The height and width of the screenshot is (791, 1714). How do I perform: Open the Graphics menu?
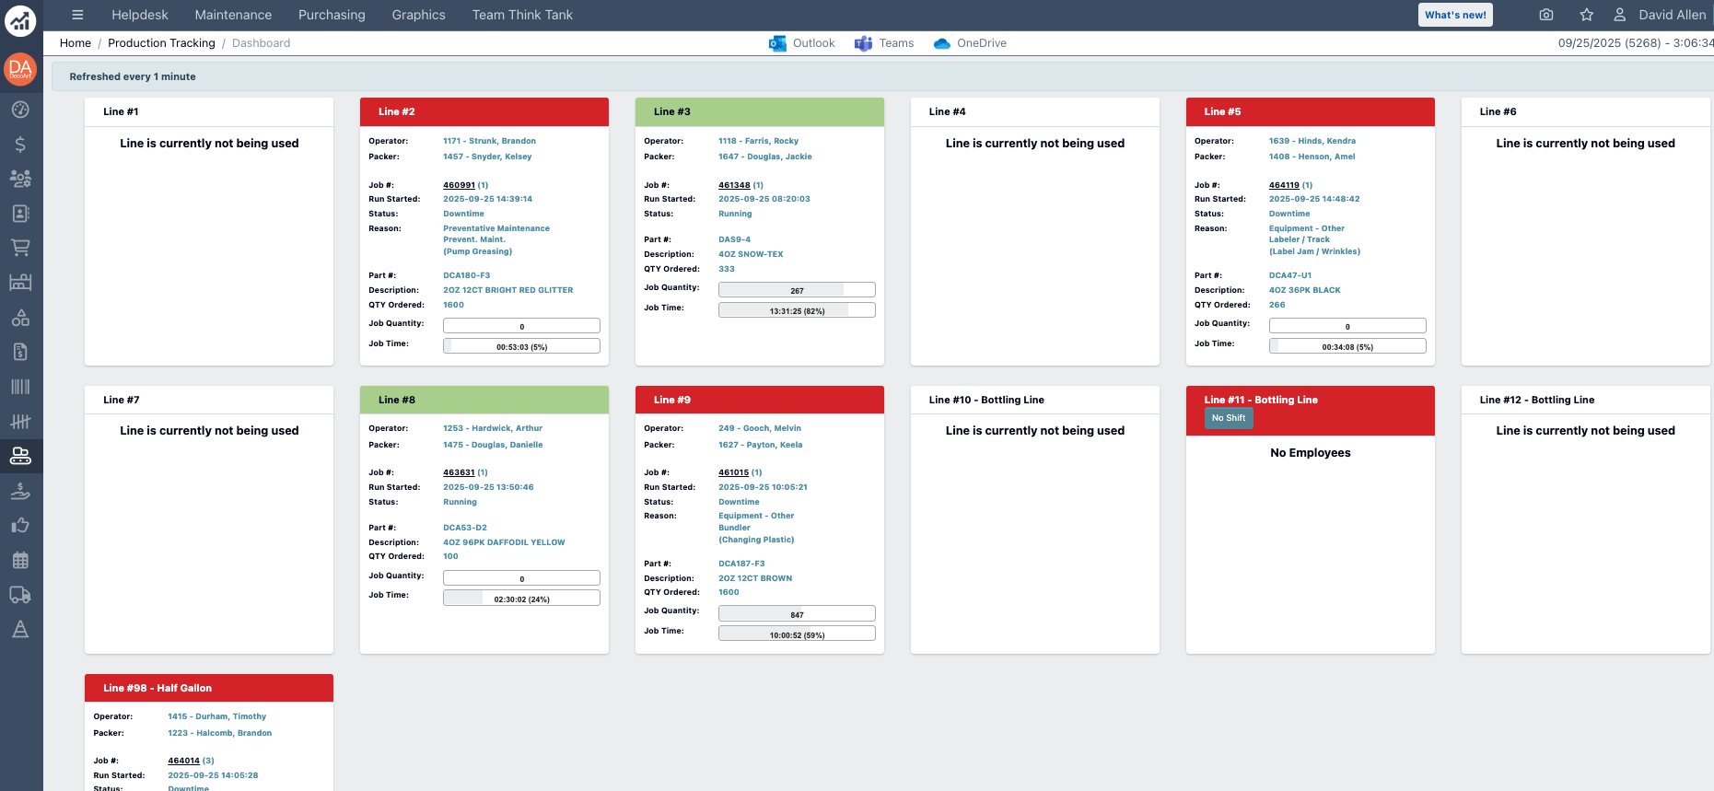[418, 15]
